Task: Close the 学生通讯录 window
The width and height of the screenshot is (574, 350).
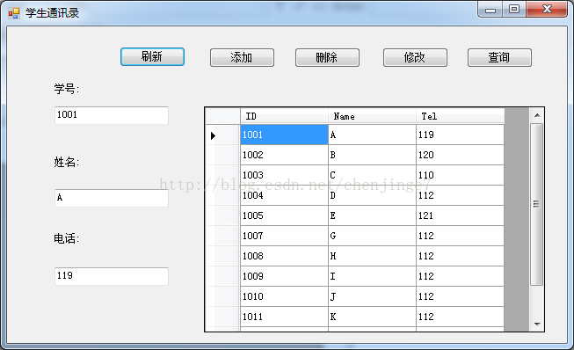Action: coord(547,10)
